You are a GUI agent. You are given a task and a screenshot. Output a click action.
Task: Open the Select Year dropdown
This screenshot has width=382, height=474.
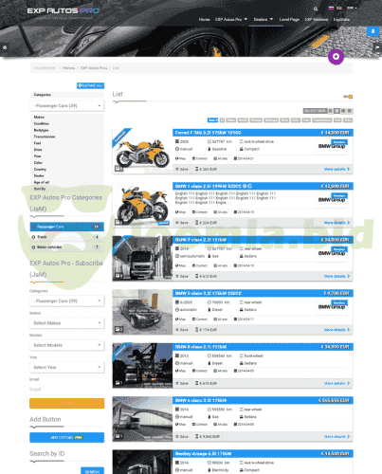click(67, 367)
